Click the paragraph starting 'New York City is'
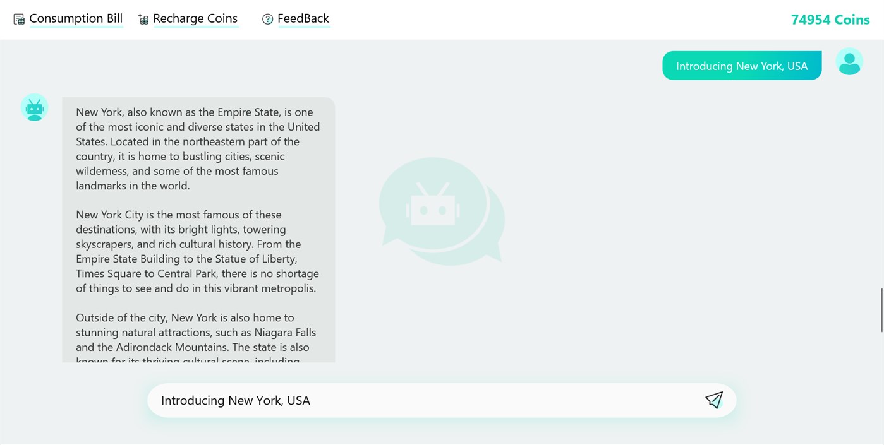The width and height of the screenshot is (884, 445). pos(198,251)
